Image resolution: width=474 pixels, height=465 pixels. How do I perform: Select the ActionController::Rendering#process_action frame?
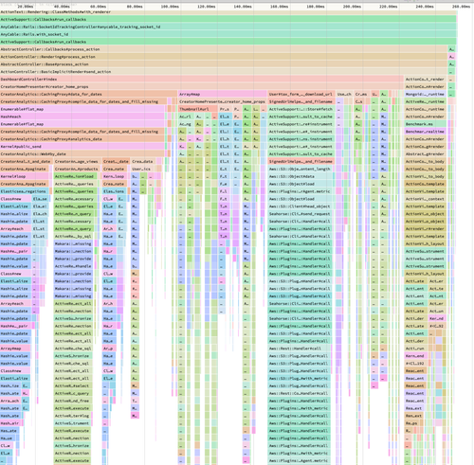click(x=224, y=57)
